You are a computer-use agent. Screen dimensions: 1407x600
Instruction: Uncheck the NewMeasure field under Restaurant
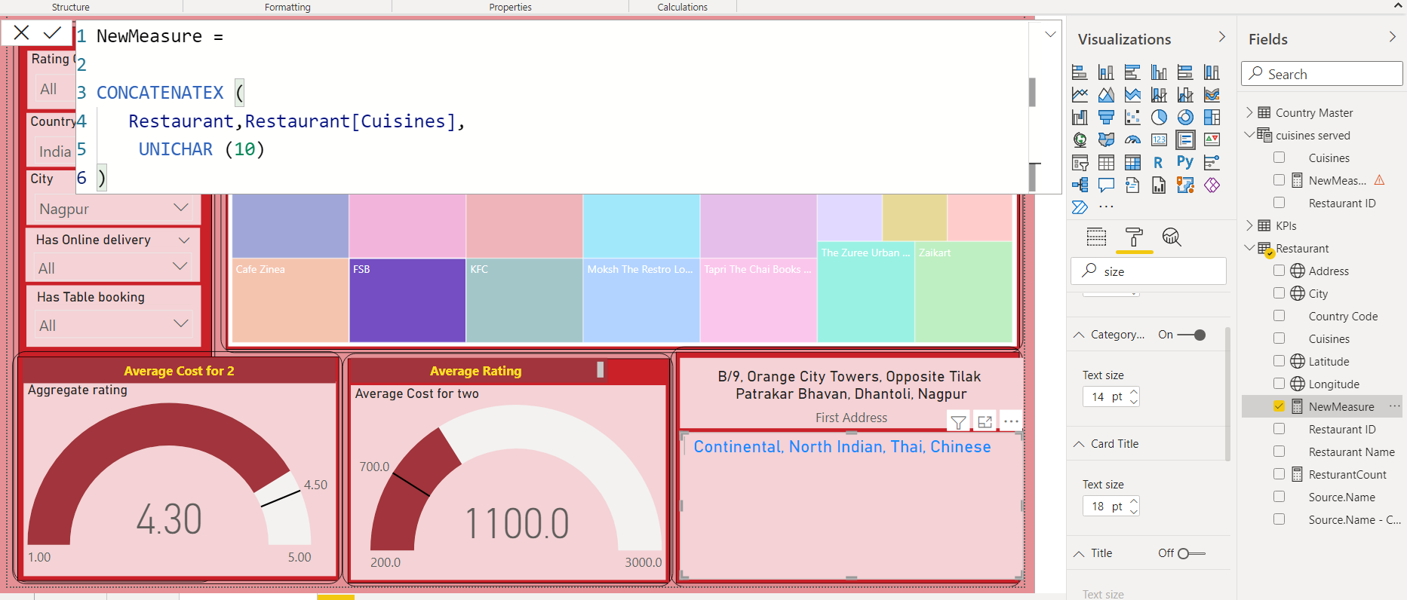pyautogui.click(x=1279, y=406)
